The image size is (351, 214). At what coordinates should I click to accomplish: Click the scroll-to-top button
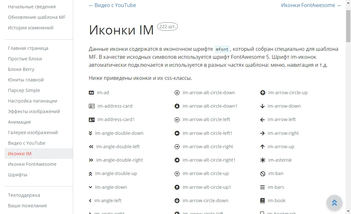(x=334, y=203)
